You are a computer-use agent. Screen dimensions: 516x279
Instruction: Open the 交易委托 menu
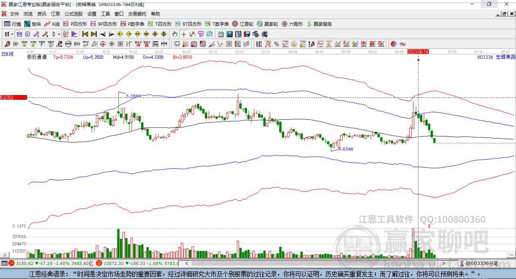(137, 14)
